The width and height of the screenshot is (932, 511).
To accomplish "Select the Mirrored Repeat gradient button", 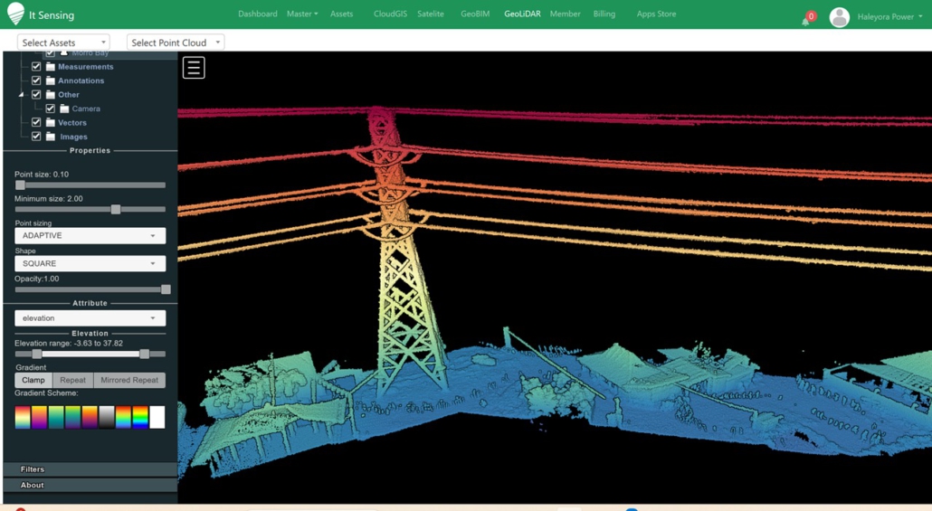I will (x=128, y=381).
